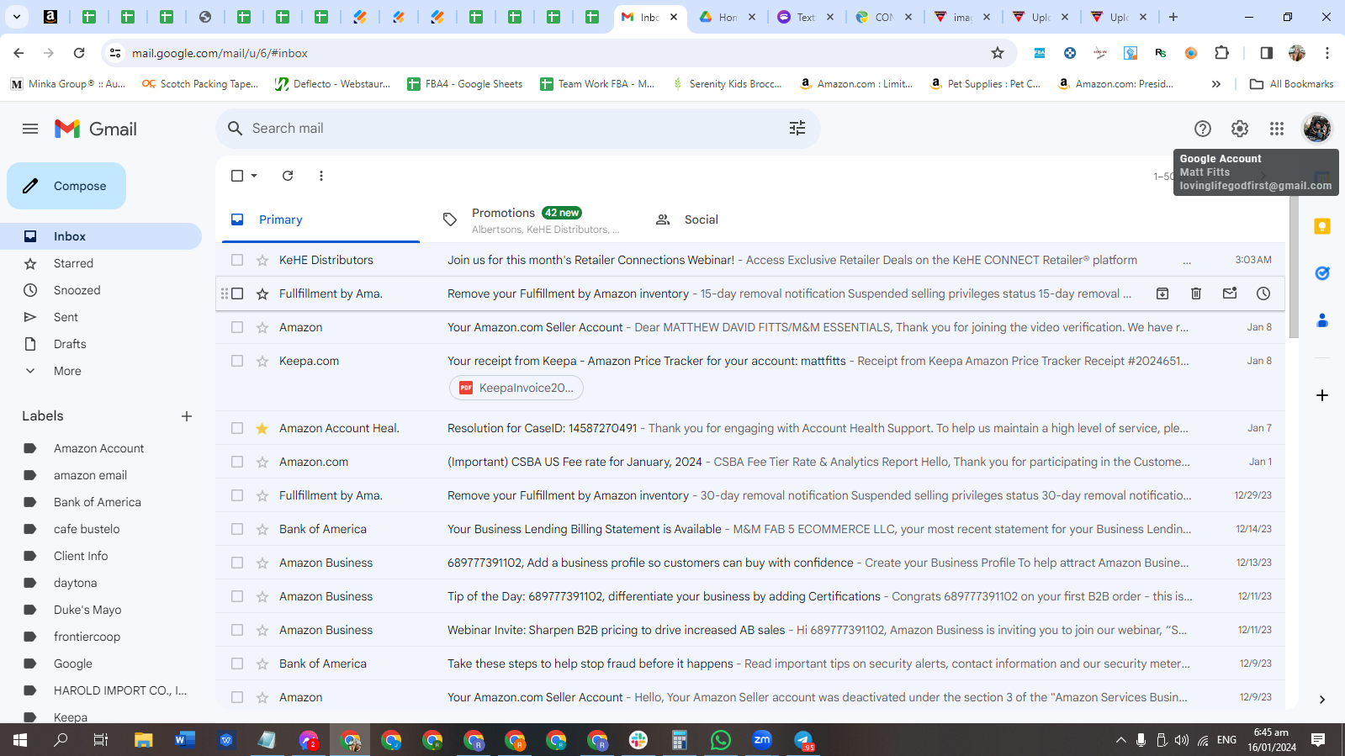The width and height of the screenshot is (1345, 756).
Task: Click the Search mail field
Action: pos(517,128)
